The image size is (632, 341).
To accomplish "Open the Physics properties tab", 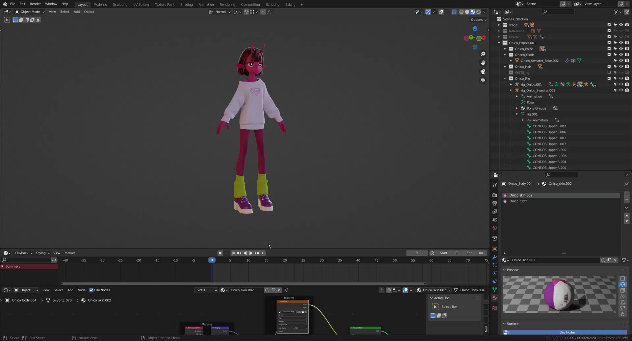I will click(x=494, y=273).
